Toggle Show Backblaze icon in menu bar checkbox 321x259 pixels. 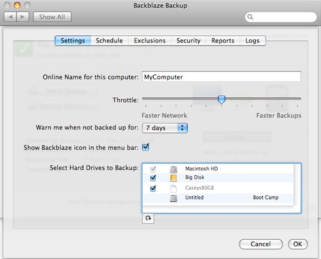tap(145, 147)
